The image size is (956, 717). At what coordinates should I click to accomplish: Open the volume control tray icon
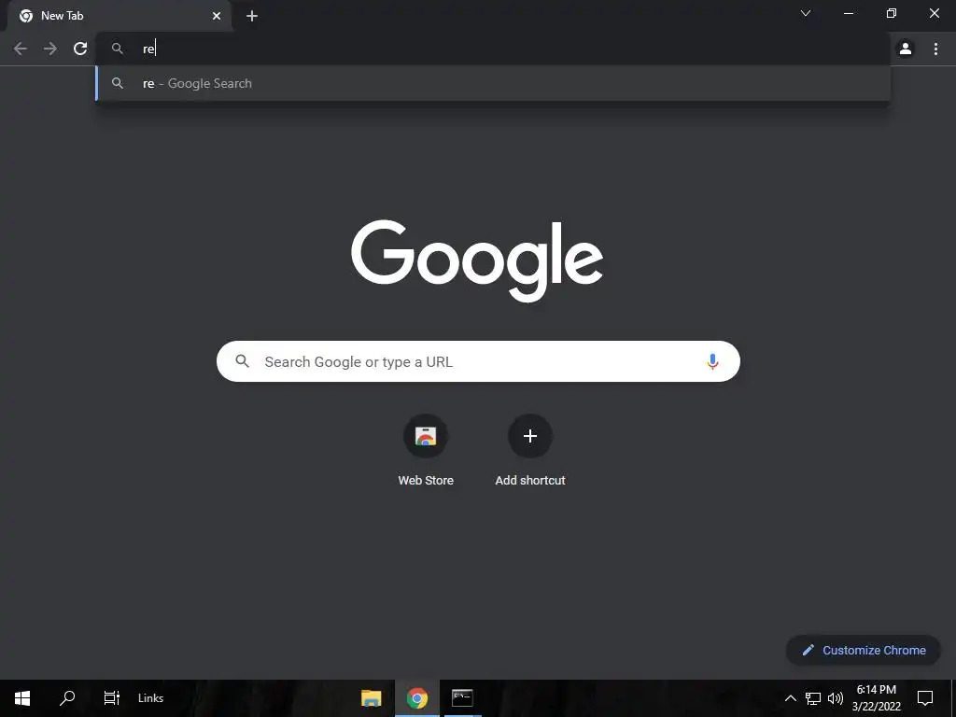[836, 698]
